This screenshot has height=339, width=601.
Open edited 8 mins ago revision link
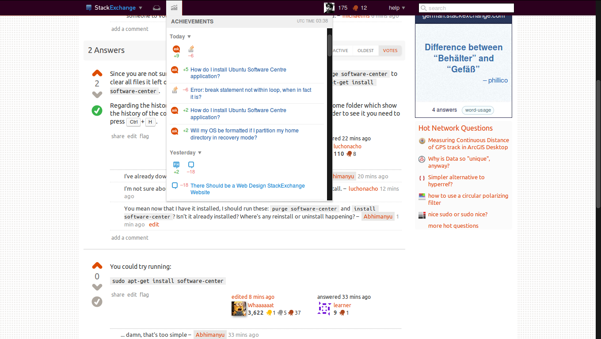[x=253, y=297]
